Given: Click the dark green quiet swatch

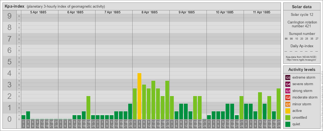Looking at the screenshot, I should pyautogui.click(x=288, y=124).
